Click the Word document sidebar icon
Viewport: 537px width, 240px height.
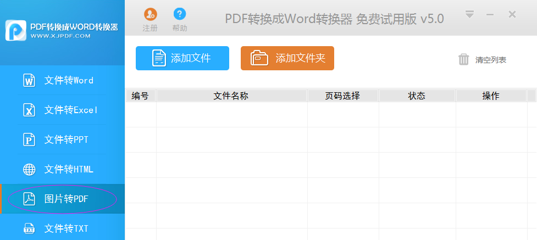pyautogui.click(x=29, y=80)
